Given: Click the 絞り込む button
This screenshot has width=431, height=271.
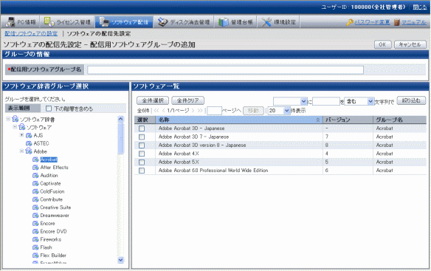Looking at the screenshot, I should tap(411, 100).
